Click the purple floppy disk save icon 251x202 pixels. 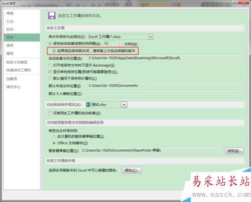coord(52,16)
